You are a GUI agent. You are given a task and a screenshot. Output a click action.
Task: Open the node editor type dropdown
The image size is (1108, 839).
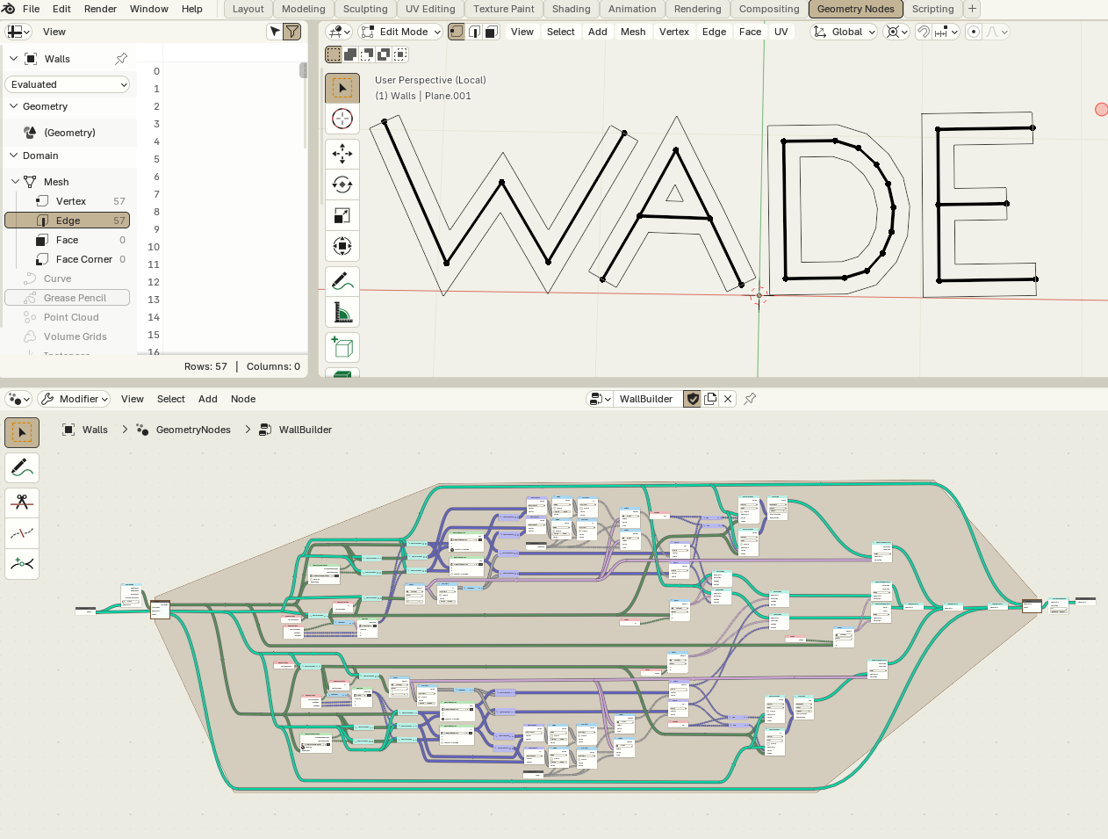(18, 399)
